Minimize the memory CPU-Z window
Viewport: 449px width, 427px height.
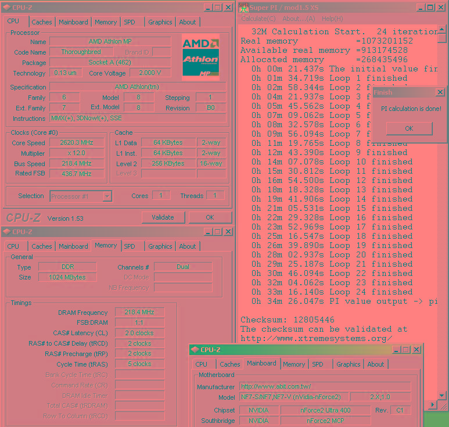click(x=208, y=232)
